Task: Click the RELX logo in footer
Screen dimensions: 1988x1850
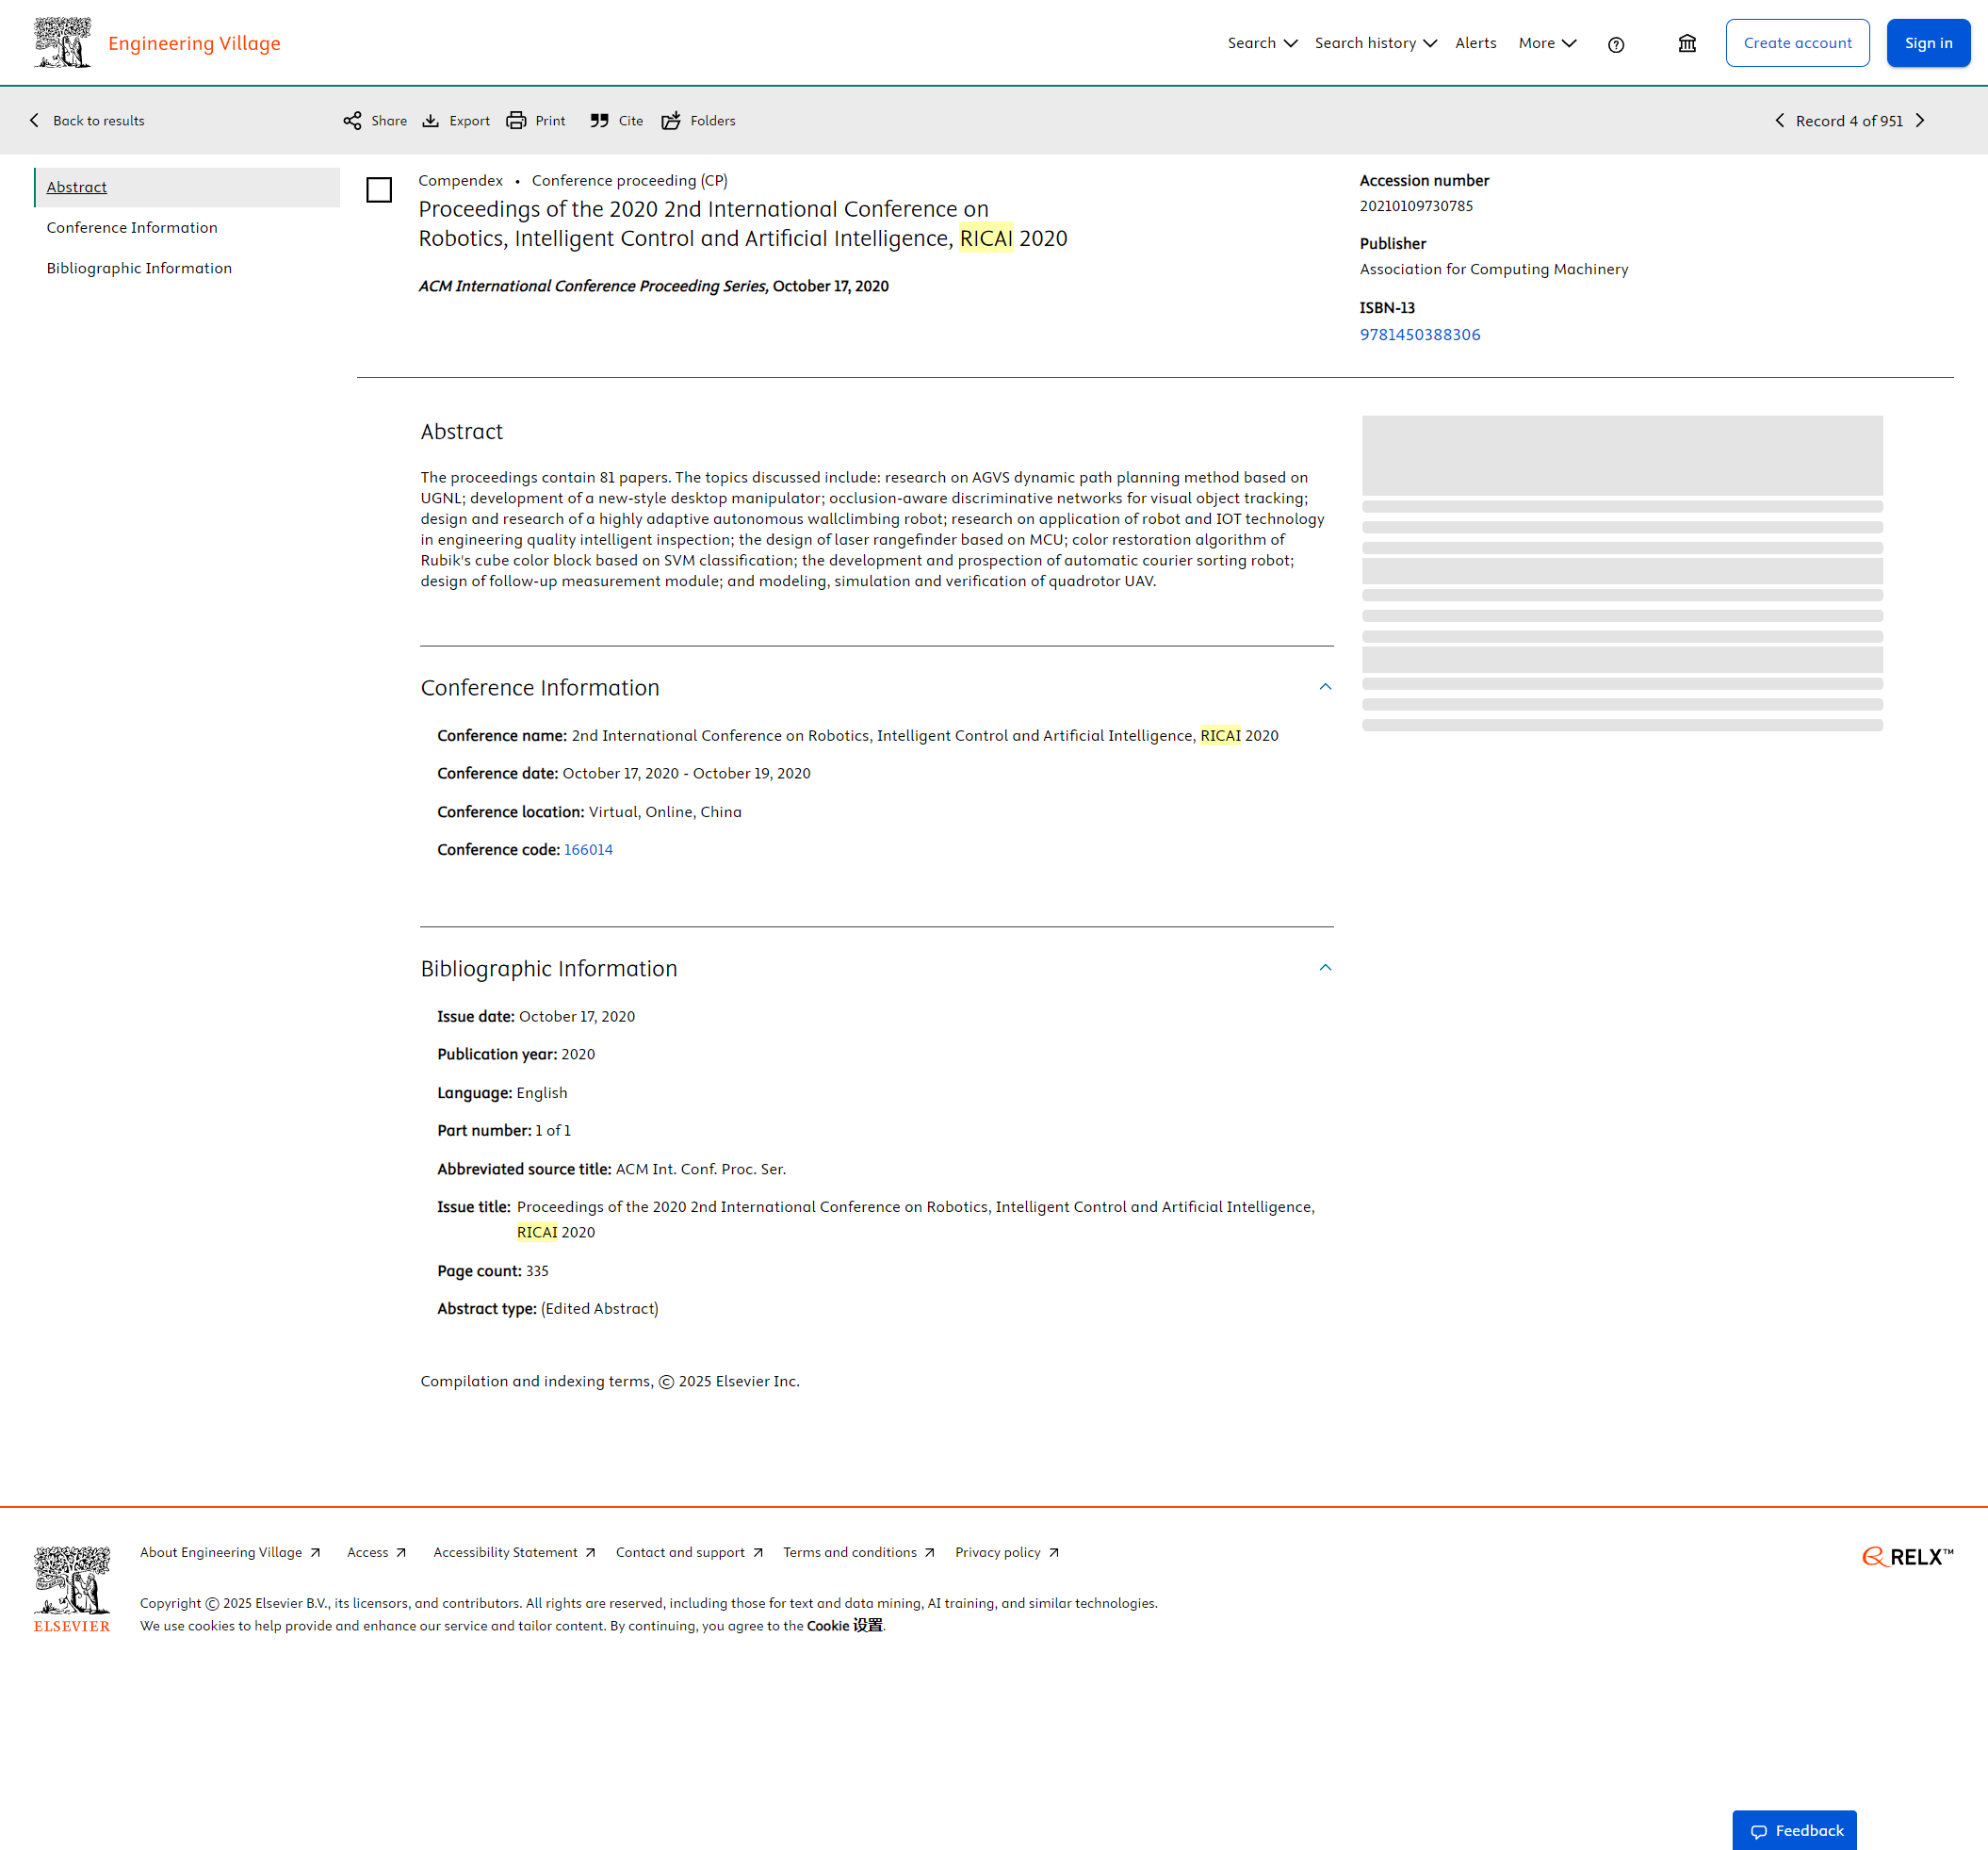Action: tap(1907, 1557)
